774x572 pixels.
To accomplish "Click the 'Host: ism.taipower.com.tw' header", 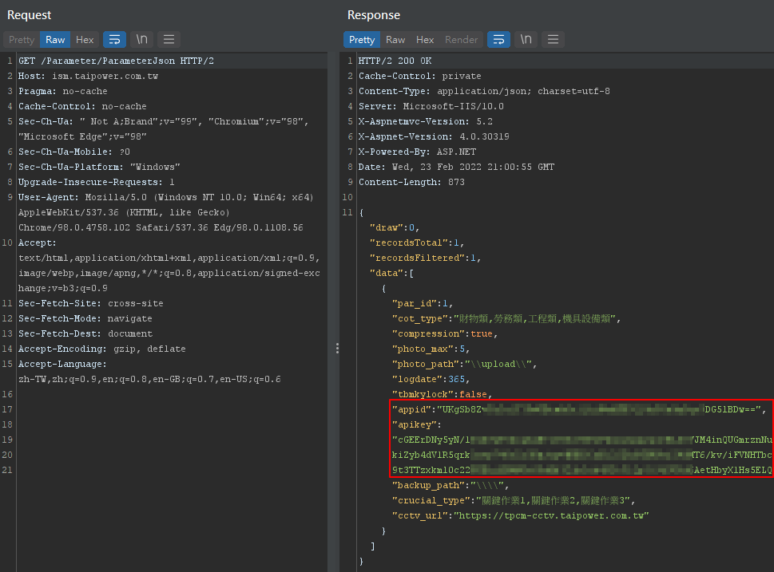I will click(89, 76).
